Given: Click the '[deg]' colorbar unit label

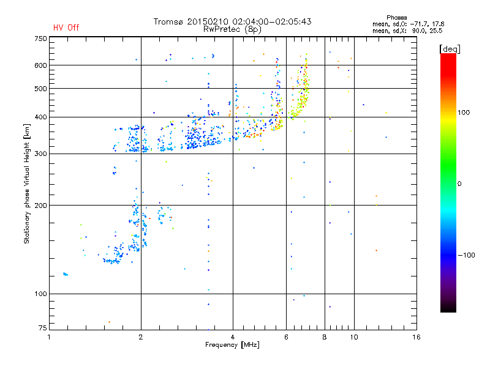Looking at the screenshot, I should pos(450,49).
